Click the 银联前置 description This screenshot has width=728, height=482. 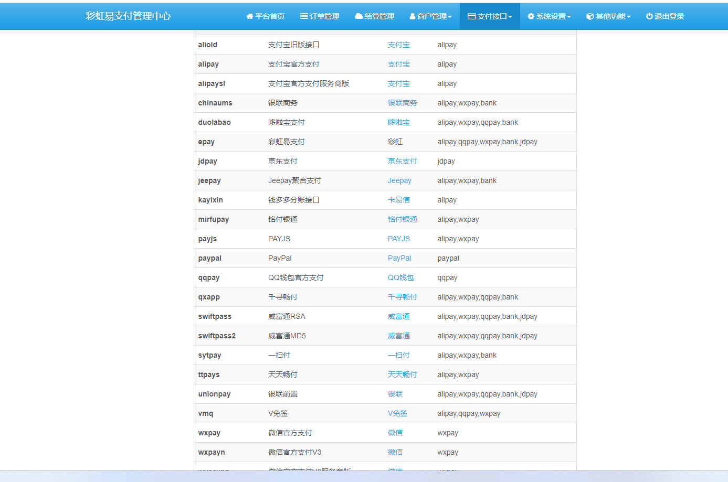(x=283, y=394)
